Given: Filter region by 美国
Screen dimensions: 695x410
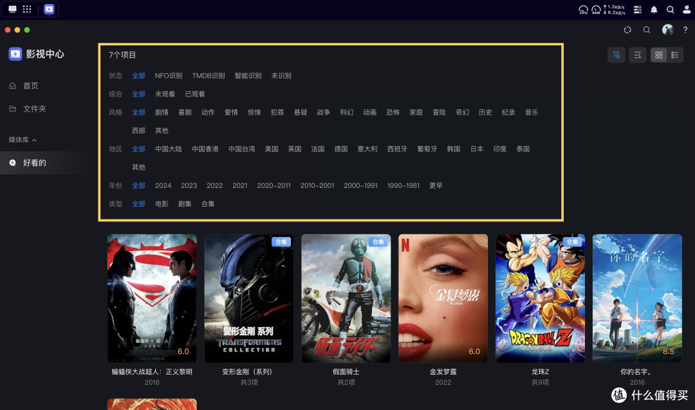Looking at the screenshot, I should [272, 149].
